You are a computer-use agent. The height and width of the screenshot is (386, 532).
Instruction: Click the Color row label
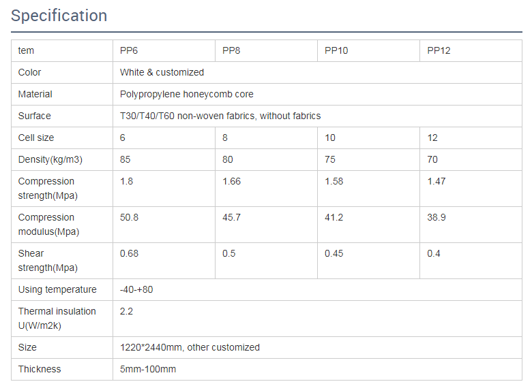(x=29, y=72)
